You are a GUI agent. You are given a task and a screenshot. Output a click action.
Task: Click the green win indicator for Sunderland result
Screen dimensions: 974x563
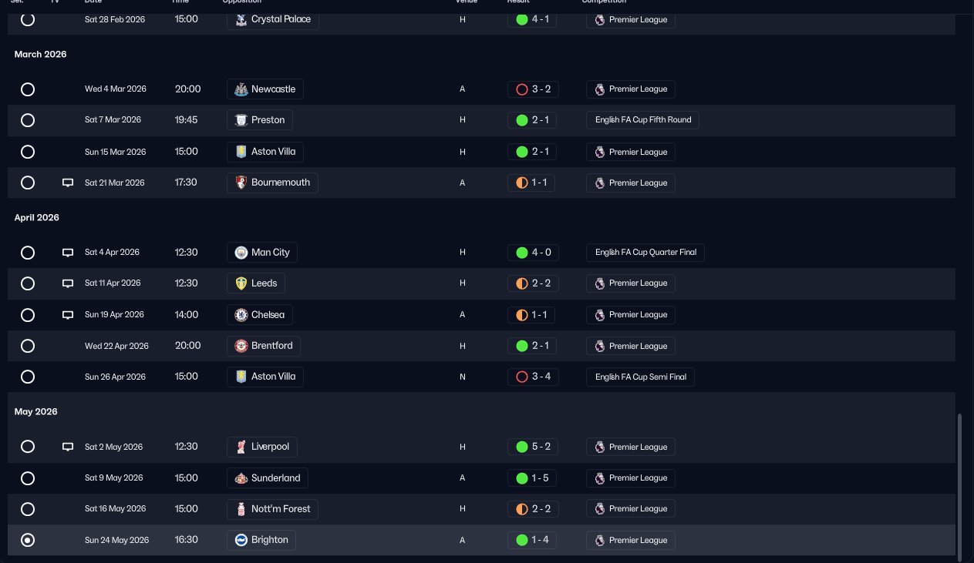point(522,478)
